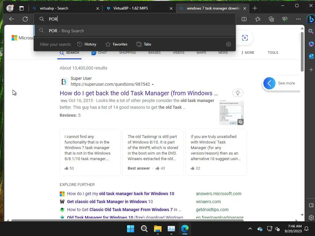This screenshot has width=315, height=236.
Task: Click the page vertical scrollbar thumb
Action: tap(302, 51)
